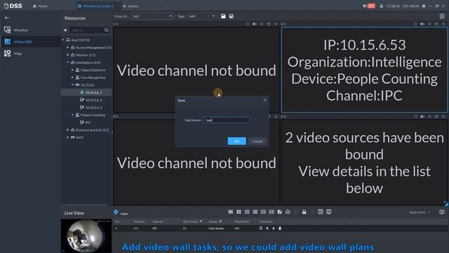Maximize window 2-1 pane
449x253 pixels.
(436, 24)
